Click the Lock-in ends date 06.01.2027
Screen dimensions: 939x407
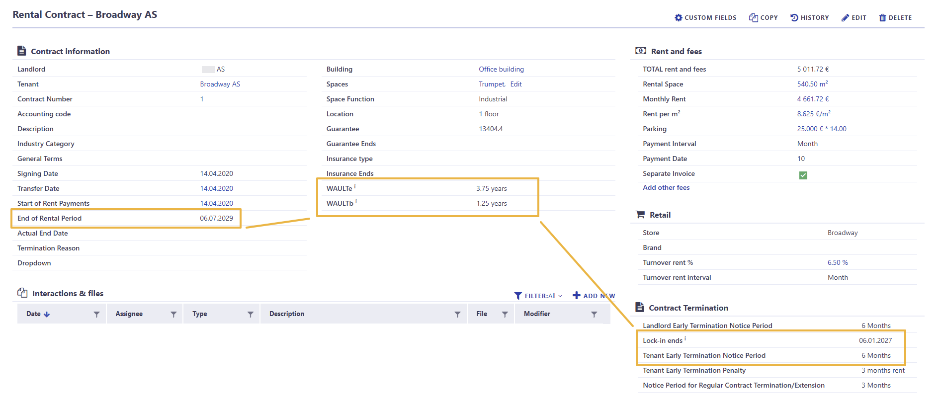[875, 340]
